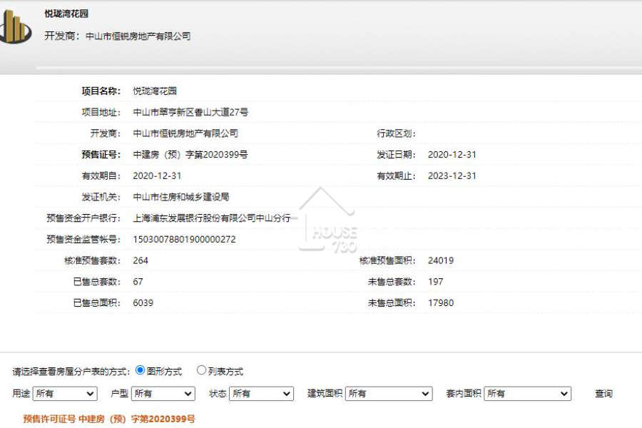Click 核准预售套数 value 264
642x428 pixels.
(141, 260)
